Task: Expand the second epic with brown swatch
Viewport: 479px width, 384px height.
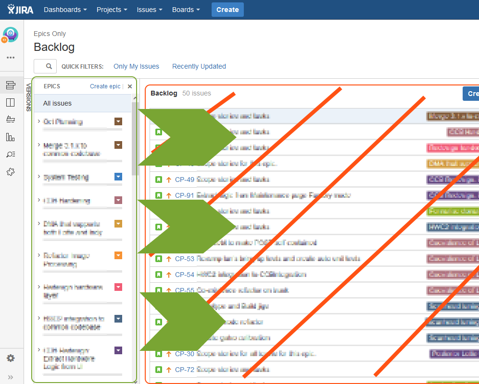Action: pyautogui.click(x=39, y=144)
